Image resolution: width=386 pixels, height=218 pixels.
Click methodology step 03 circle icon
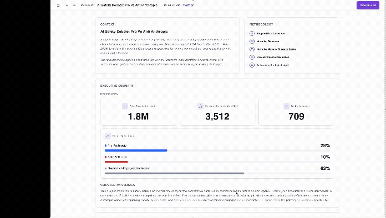(x=252, y=49)
